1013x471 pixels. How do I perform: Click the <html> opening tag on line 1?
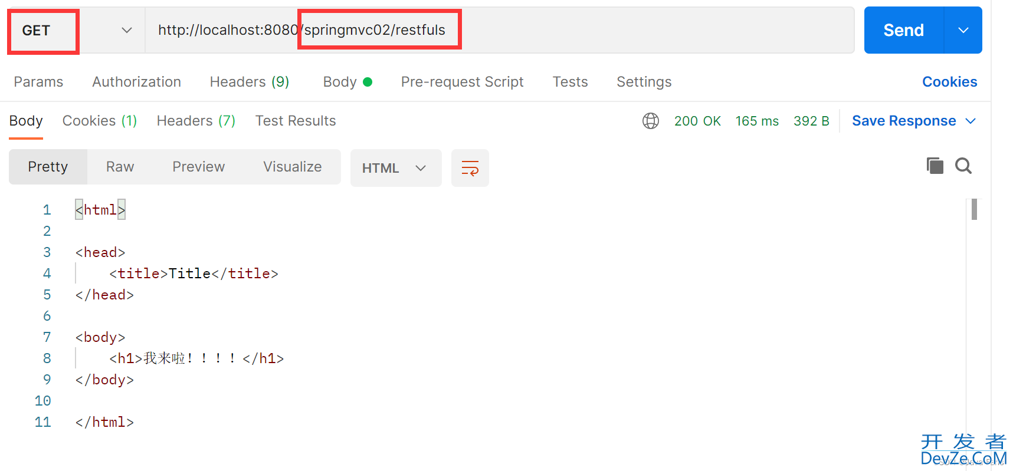click(100, 210)
